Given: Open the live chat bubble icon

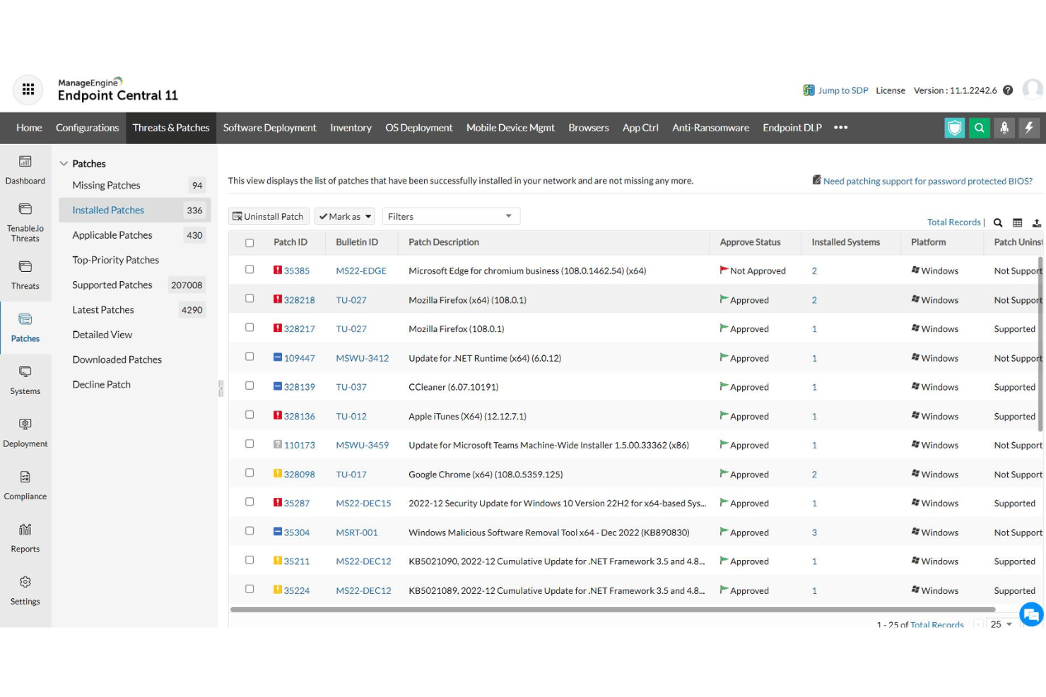Looking at the screenshot, I should [x=1031, y=614].
